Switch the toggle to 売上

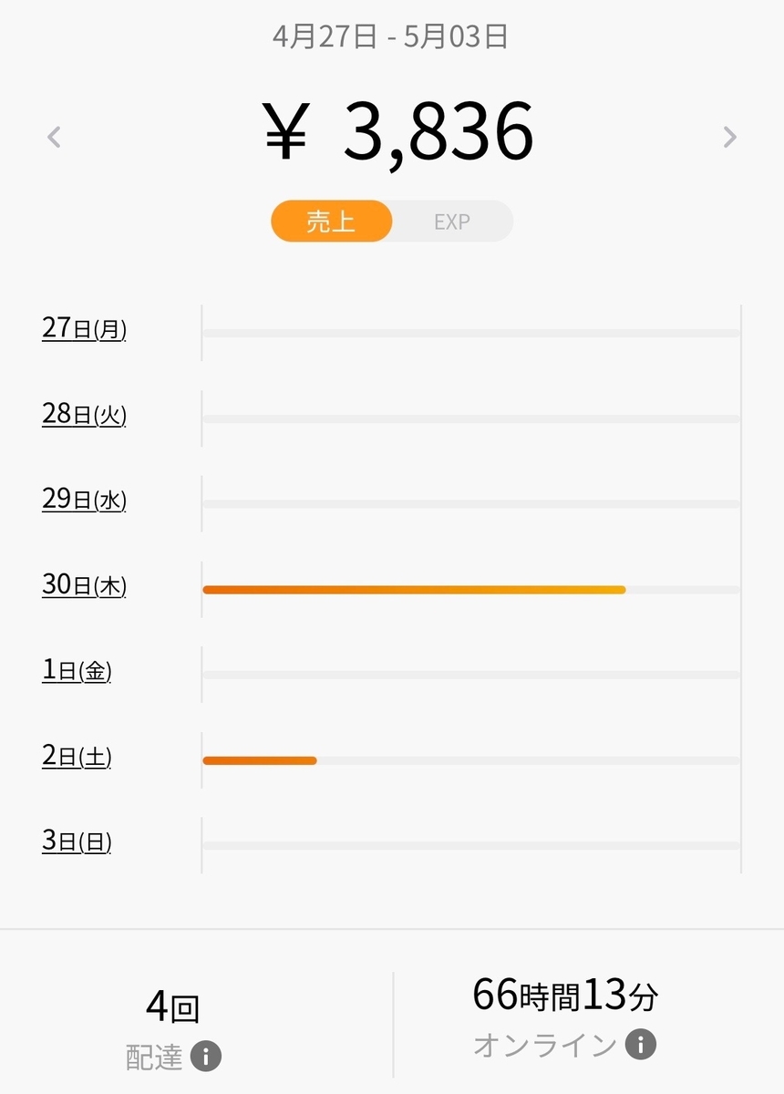pos(331,222)
